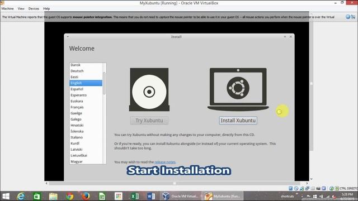Click the muted volume tray icon
The height and width of the screenshot is (201, 358).
(334, 197)
